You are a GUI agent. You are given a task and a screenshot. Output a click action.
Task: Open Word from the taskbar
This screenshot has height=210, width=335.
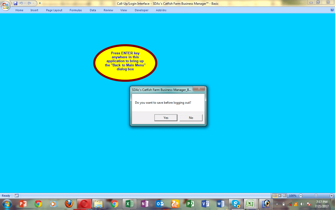(221, 204)
